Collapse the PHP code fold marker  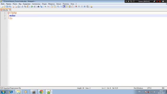tap(8, 13)
